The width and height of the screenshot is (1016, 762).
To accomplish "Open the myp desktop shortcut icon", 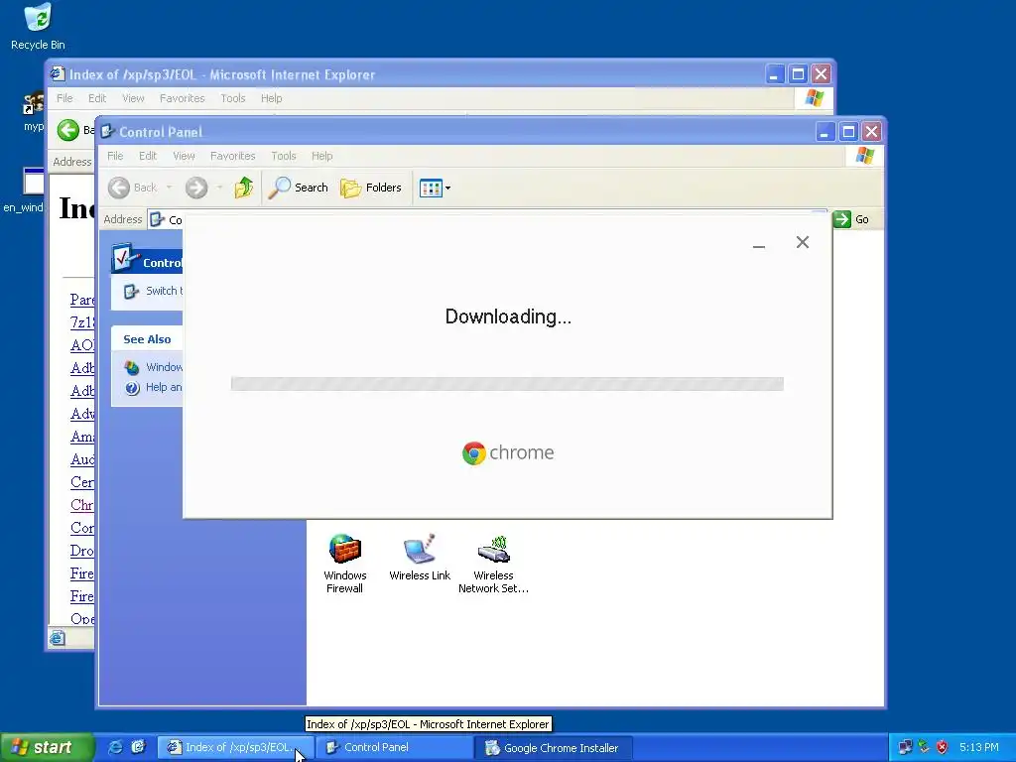I will pyautogui.click(x=33, y=110).
